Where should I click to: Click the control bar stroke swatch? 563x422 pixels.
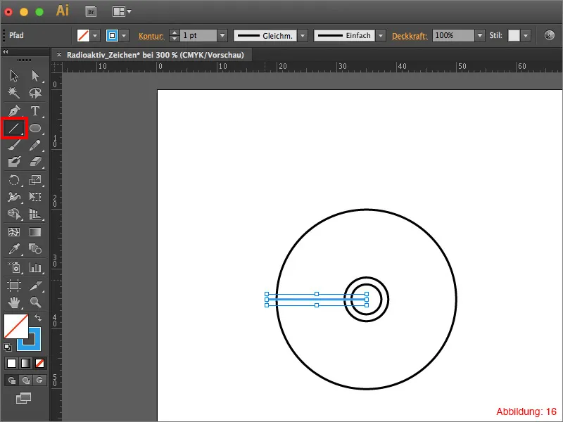coord(112,36)
